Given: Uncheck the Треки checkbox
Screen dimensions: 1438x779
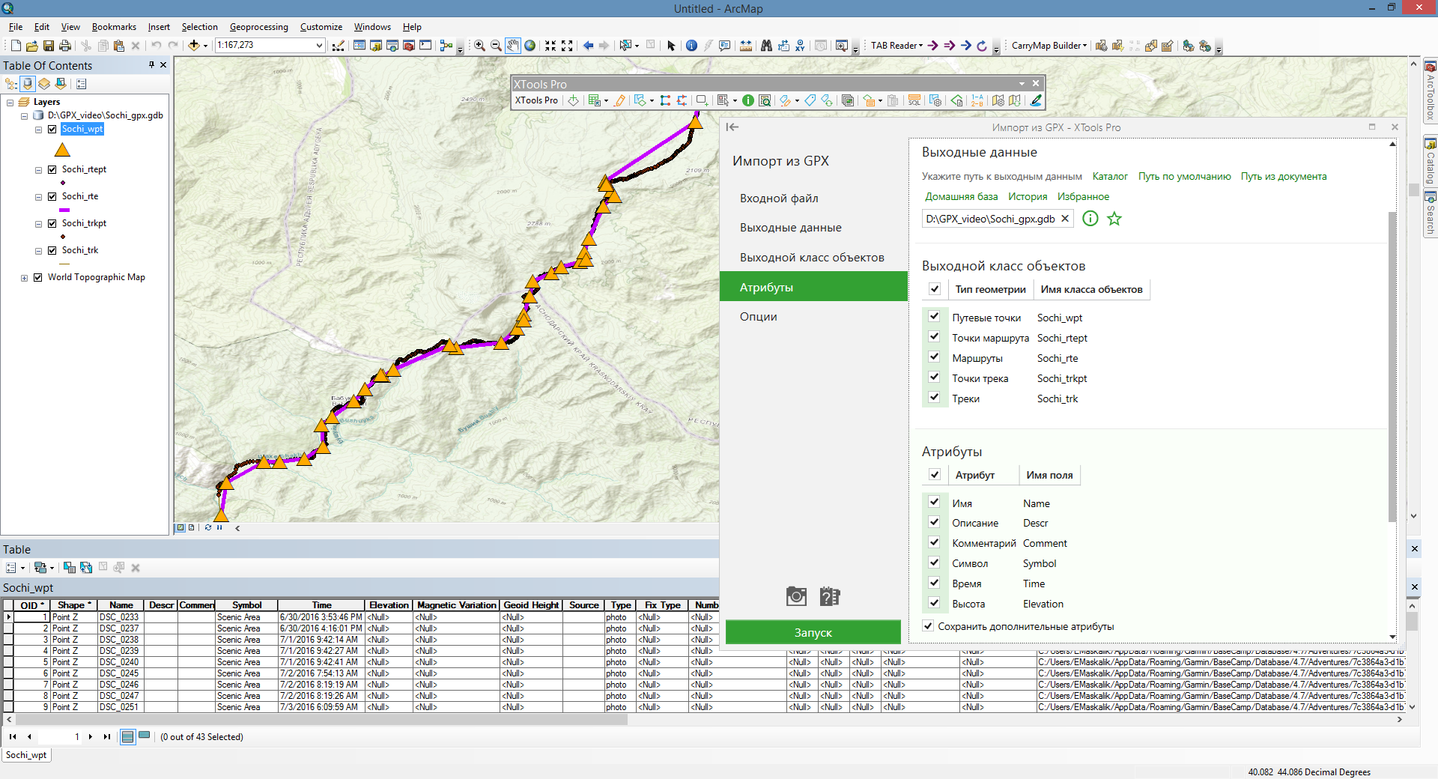Looking at the screenshot, I should pos(934,398).
